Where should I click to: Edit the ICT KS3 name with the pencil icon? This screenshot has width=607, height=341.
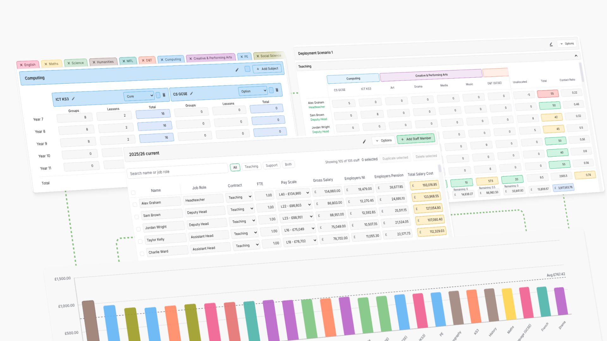click(x=73, y=99)
